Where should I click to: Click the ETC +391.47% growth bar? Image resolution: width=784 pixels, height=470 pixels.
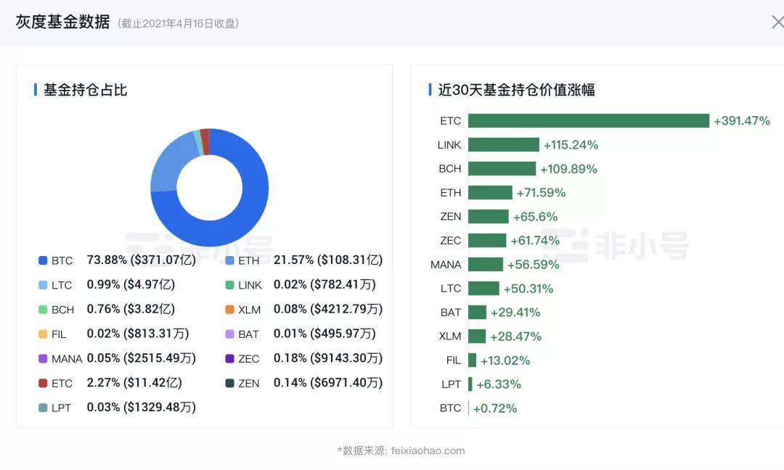pos(588,120)
